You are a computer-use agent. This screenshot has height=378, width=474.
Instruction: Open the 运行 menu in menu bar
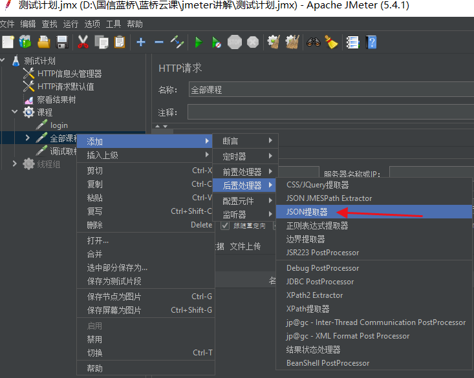tap(70, 24)
